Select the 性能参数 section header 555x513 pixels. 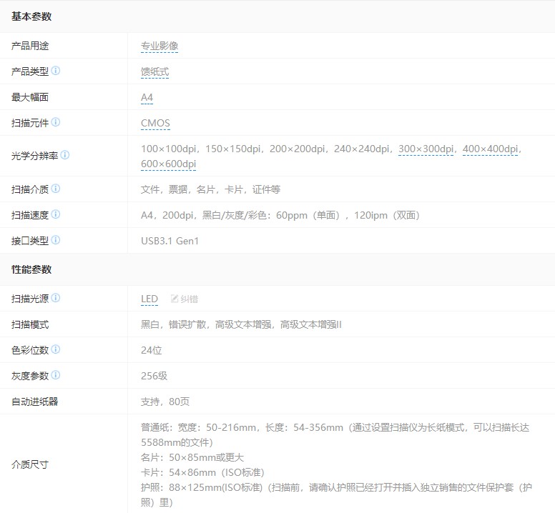point(31,270)
